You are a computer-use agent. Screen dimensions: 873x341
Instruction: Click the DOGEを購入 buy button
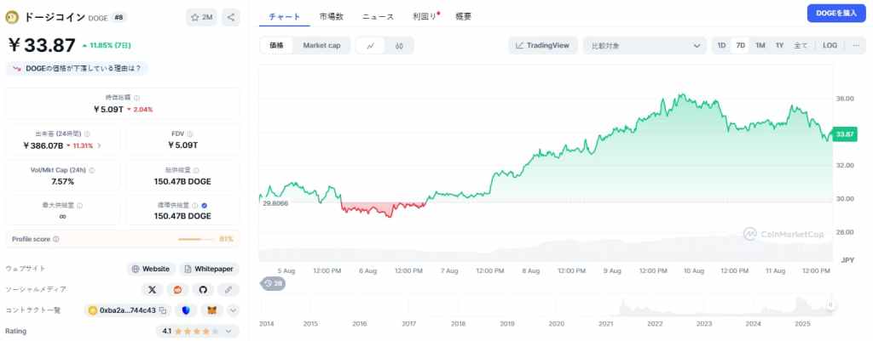836,13
